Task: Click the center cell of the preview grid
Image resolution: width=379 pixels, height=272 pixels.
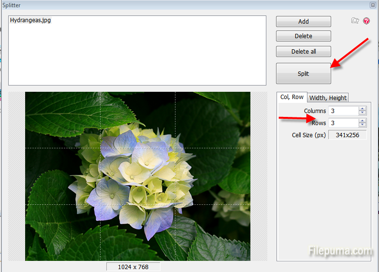Action: tap(137, 176)
